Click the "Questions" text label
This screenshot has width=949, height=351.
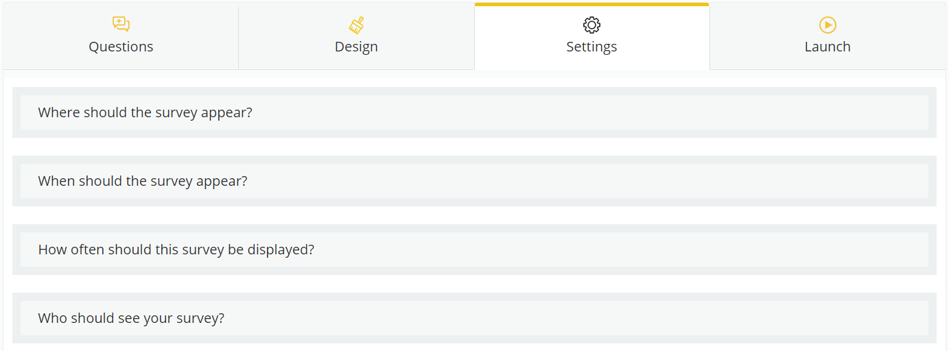(x=121, y=47)
